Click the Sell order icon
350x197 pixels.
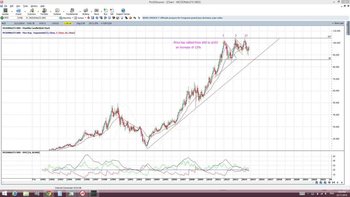point(112,12)
